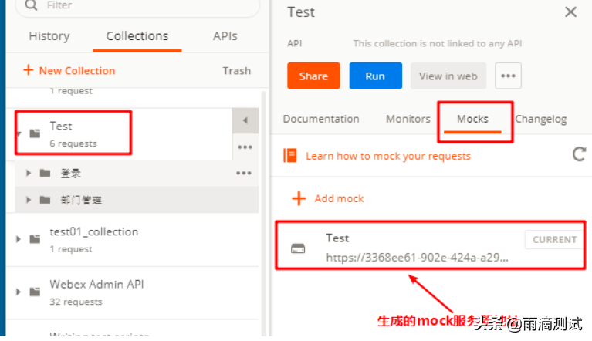Image resolution: width=592 pixels, height=341 pixels.
Task: Click the plus icon for Add mock
Action: pos(299,199)
